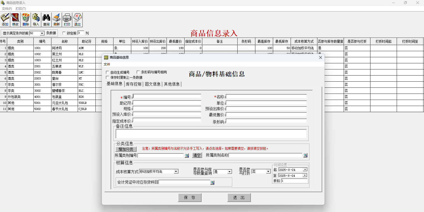Click into the 备注信息 text area

pos(211,134)
